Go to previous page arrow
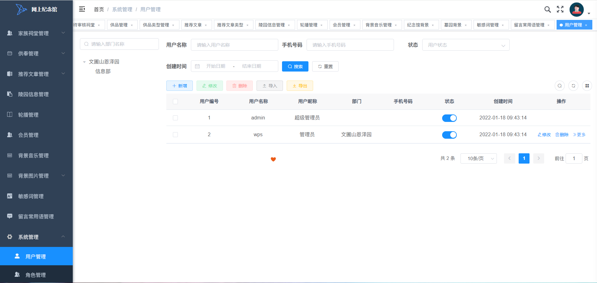The image size is (597, 283). 509,158
